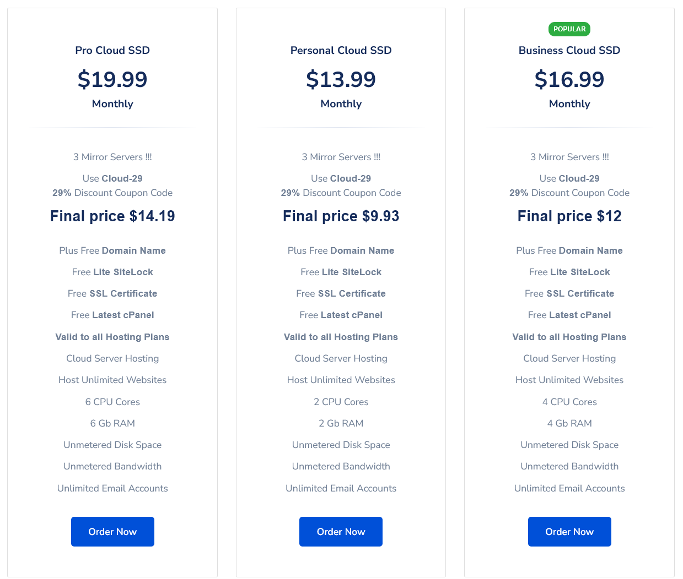This screenshot has width=683, height=579.
Task: Click 4 CPU Cores feature line
Action: pos(569,402)
